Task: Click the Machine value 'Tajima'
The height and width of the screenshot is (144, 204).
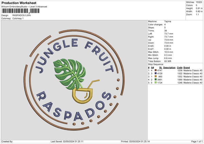Action: pyautogui.click(x=168, y=21)
